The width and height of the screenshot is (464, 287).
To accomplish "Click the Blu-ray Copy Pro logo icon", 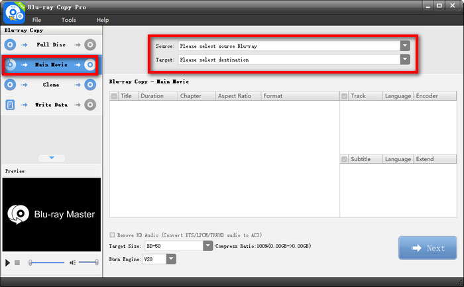I will [x=15, y=13].
